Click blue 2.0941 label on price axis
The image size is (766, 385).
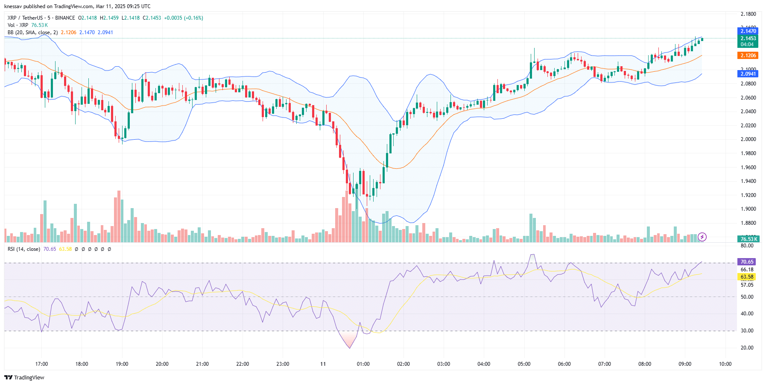click(748, 74)
